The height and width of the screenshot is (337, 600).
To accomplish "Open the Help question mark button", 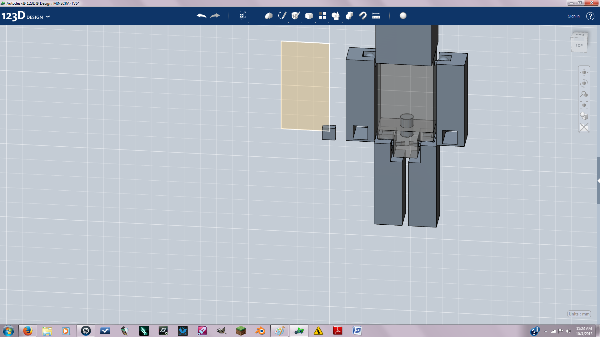I will (x=590, y=16).
